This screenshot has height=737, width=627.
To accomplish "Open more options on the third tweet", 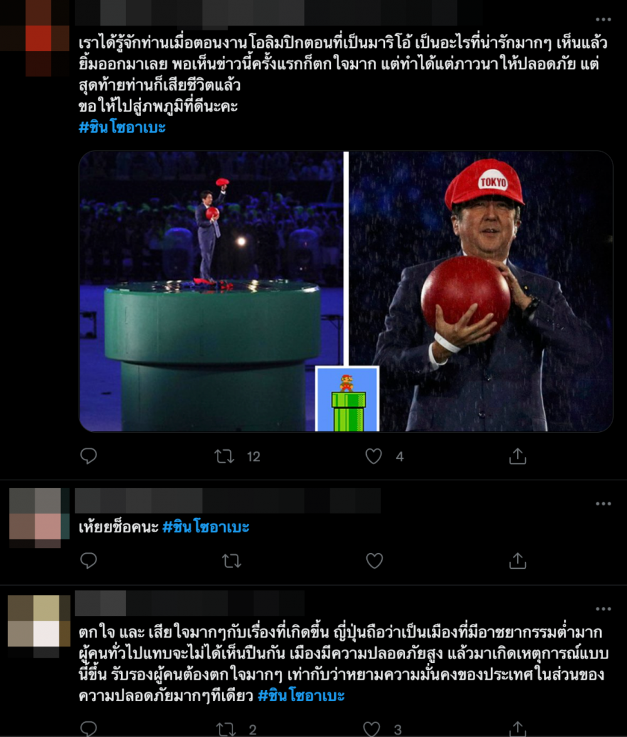I will (603, 609).
